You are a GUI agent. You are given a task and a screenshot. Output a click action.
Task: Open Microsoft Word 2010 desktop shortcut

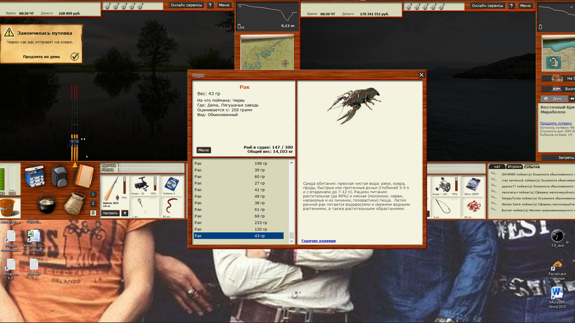point(557,297)
